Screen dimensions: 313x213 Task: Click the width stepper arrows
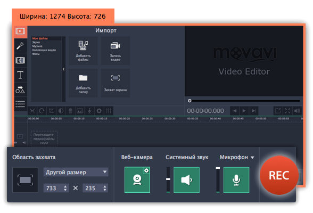coord(65,188)
